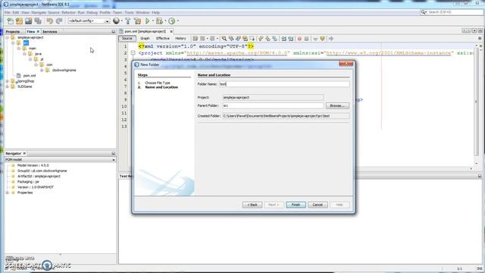This screenshot has width=485, height=273.
Task: Click the green Run Project icon
Action: [148, 21]
